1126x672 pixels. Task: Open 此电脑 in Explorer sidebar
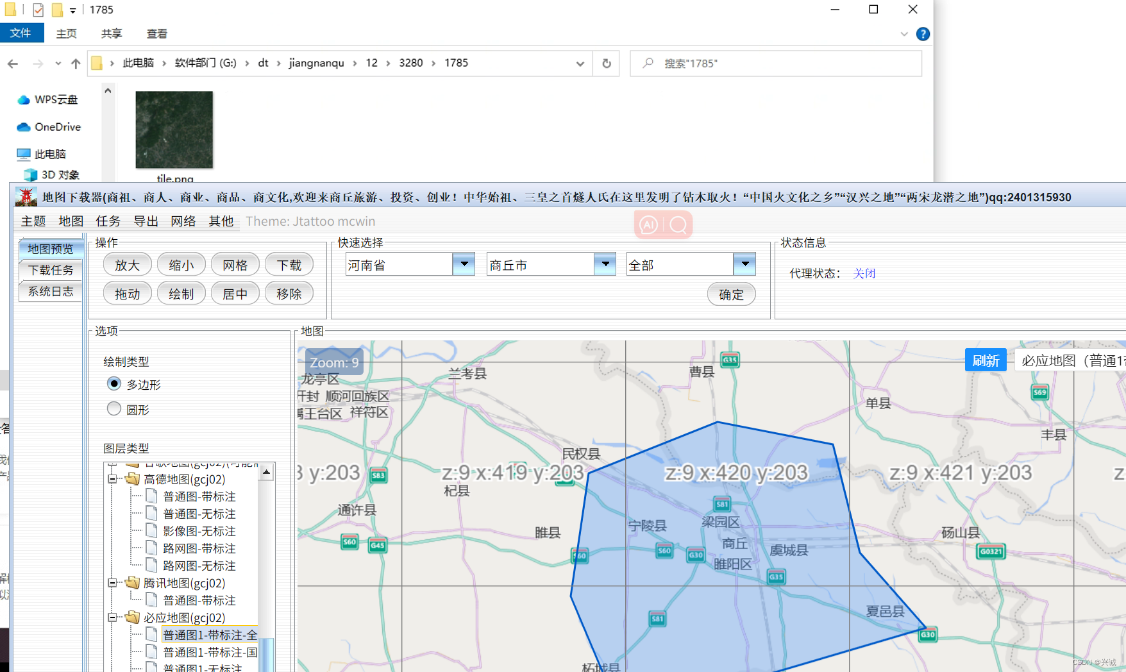[x=42, y=154]
